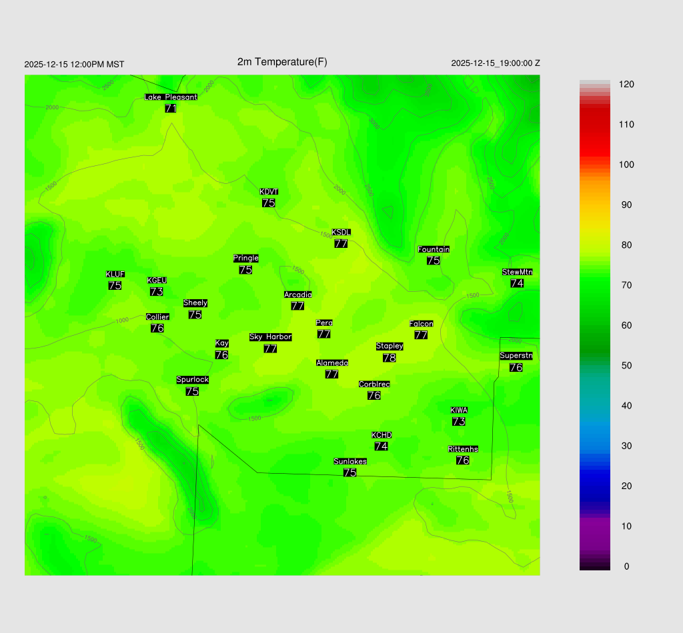
Task: Click the Lake Pleasant station label
Action: pos(171,97)
